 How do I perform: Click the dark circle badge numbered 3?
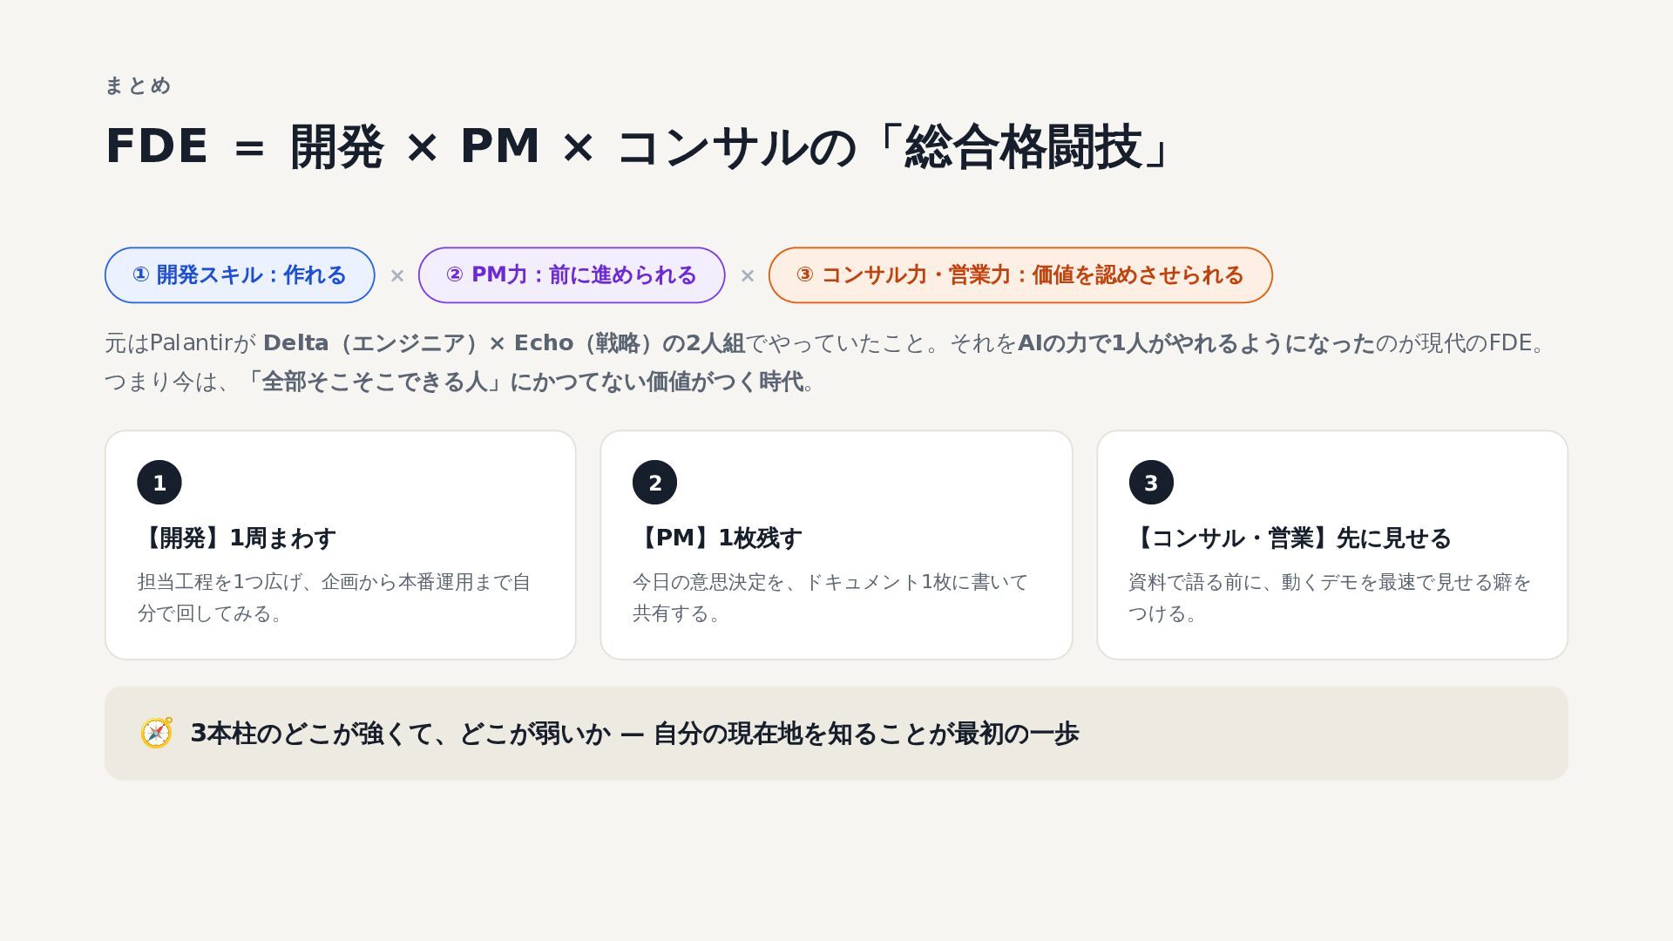(1151, 483)
